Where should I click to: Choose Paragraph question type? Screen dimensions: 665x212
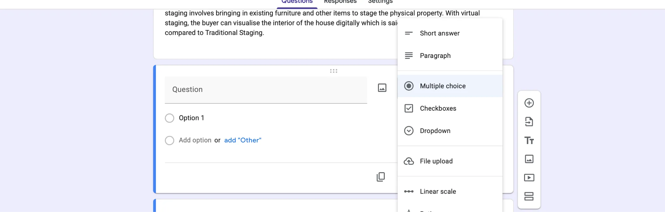450,56
